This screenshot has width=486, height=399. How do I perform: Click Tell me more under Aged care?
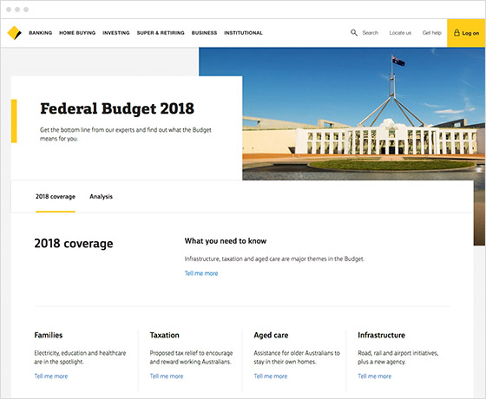point(271,376)
